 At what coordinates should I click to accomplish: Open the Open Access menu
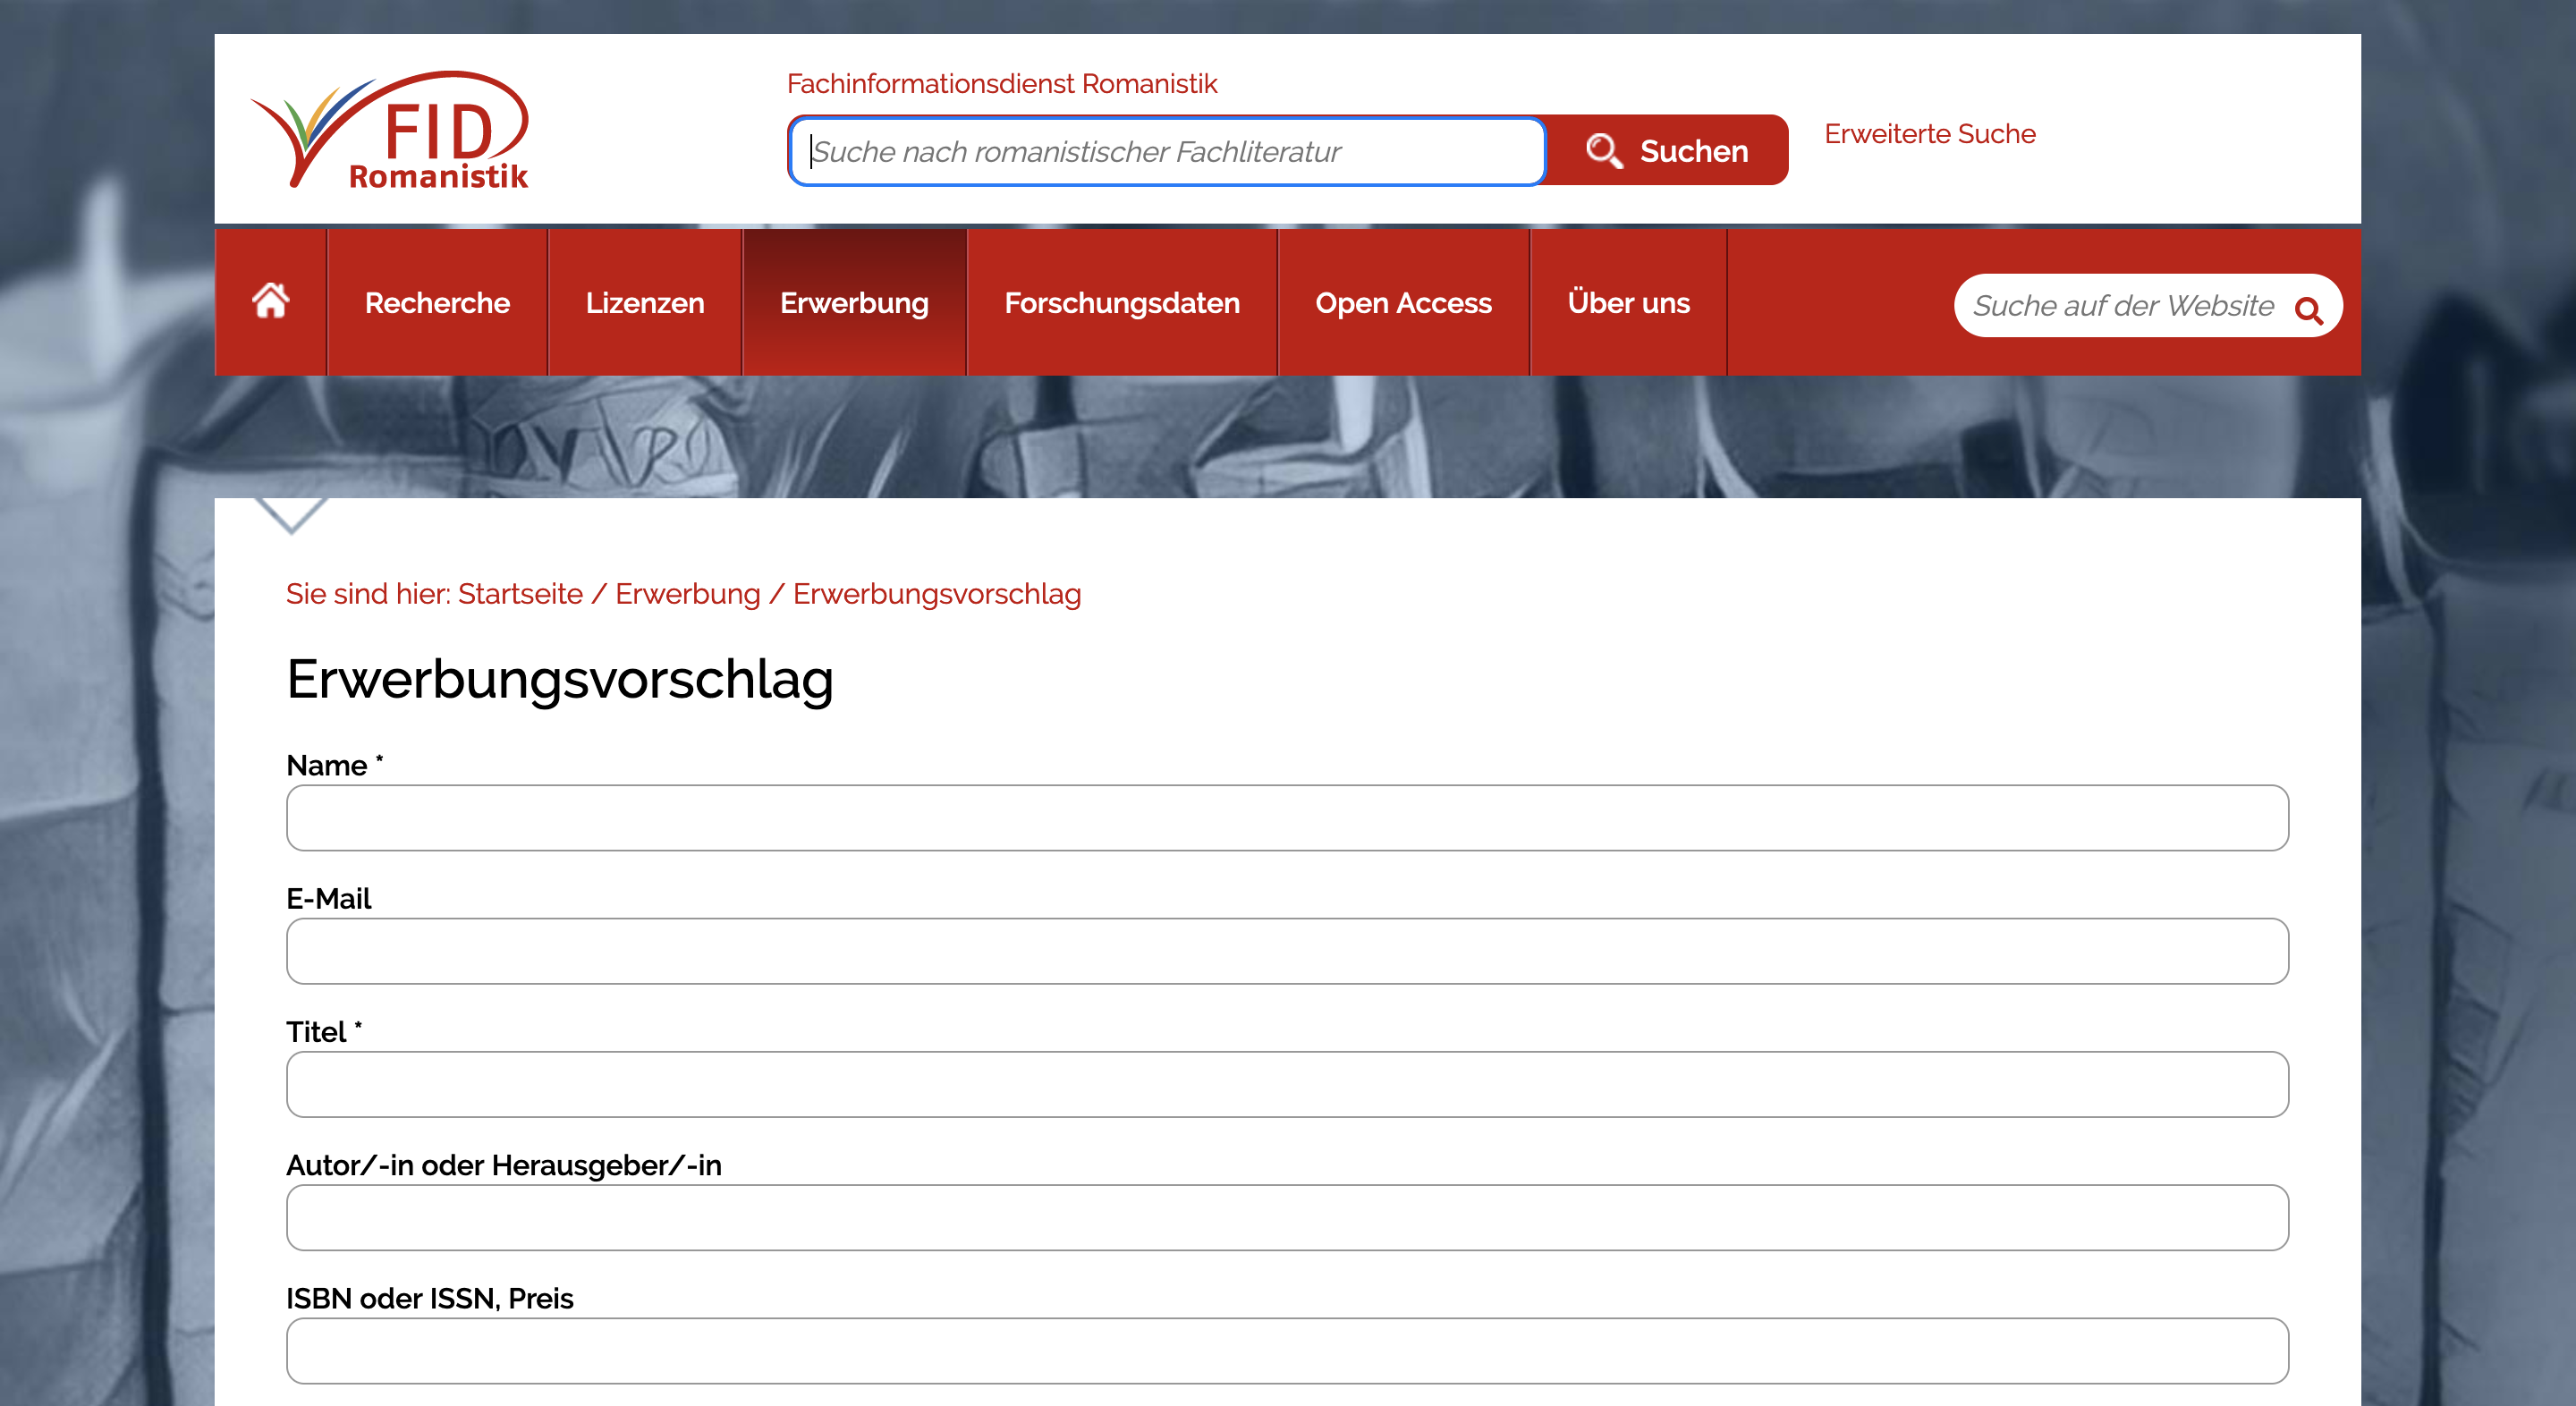1403,302
